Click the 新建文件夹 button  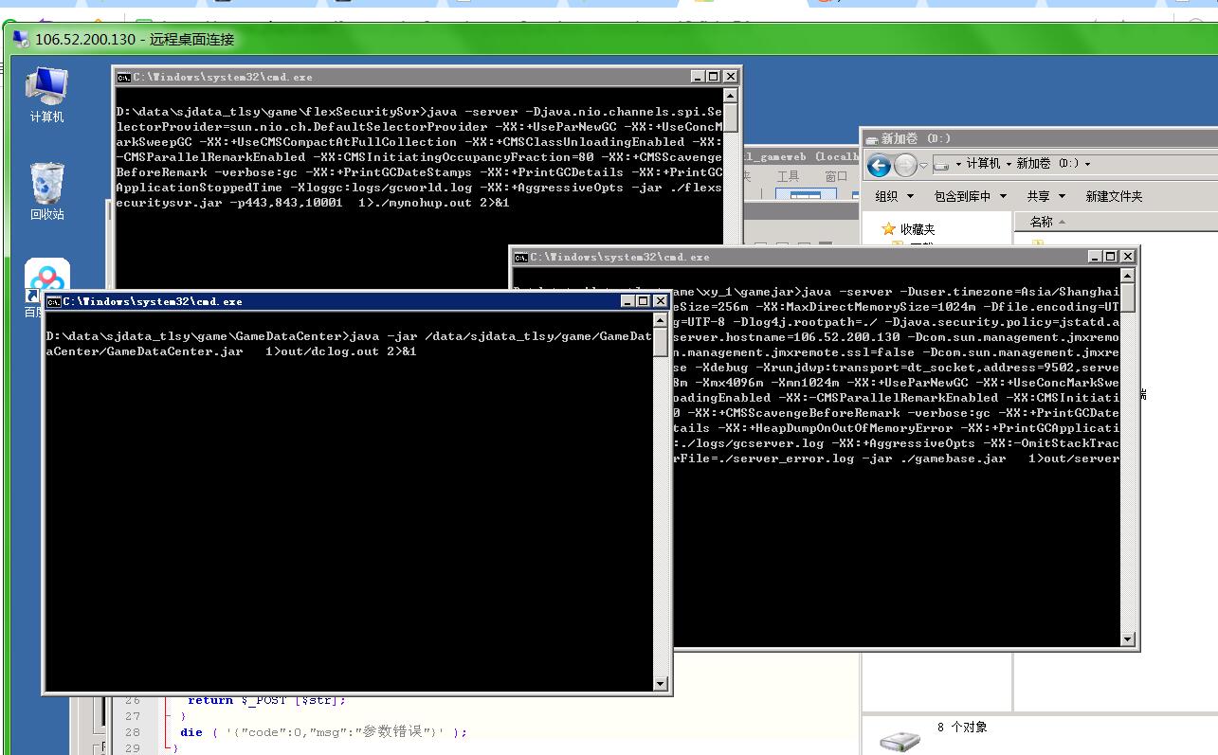pyautogui.click(x=1114, y=196)
